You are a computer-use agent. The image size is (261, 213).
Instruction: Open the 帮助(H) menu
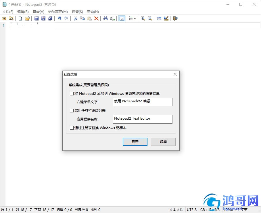[93, 12]
